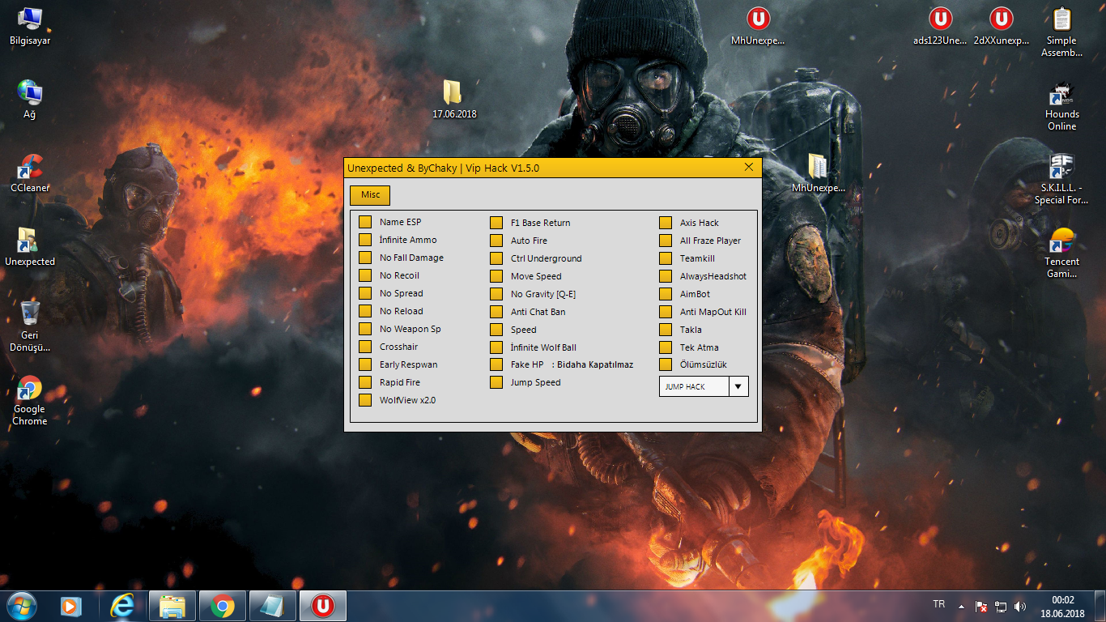The width and height of the screenshot is (1106, 622).
Task: Toggle the AimBot checkbox
Action: pos(666,294)
